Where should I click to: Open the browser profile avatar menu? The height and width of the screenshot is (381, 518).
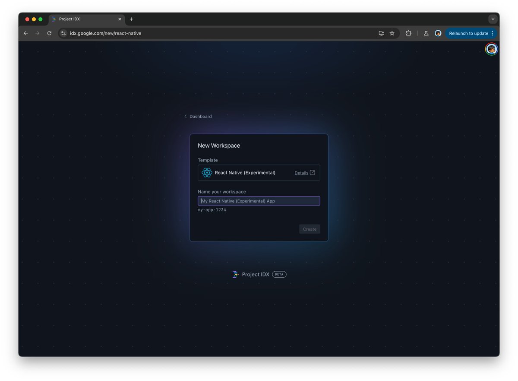[438, 33]
